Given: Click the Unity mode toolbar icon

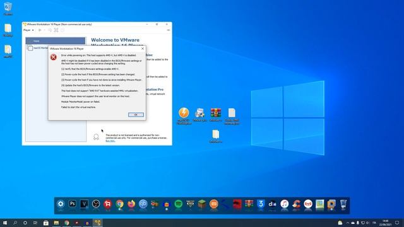Looking at the screenshot, I should point(62,30).
